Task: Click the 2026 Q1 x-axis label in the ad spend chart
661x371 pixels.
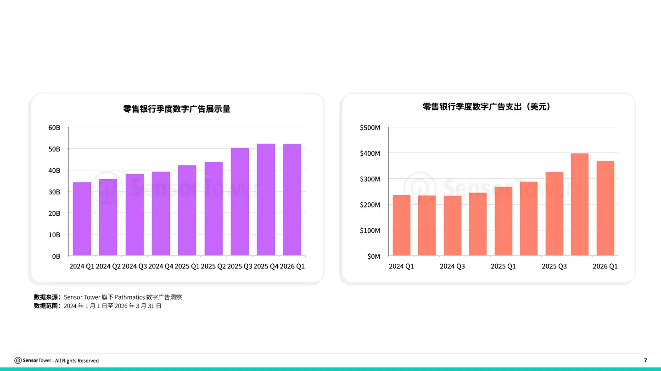Action: (x=605, y=267)
